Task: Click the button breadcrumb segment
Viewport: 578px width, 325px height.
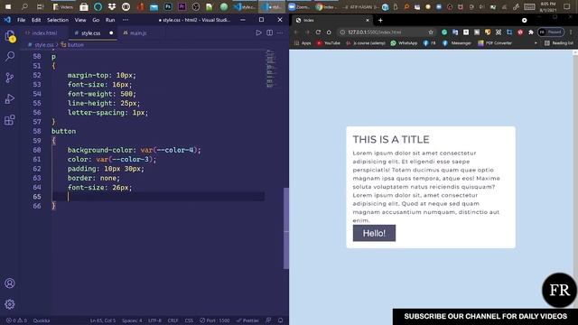Action: pyautogui.click(x=75, y=44)
